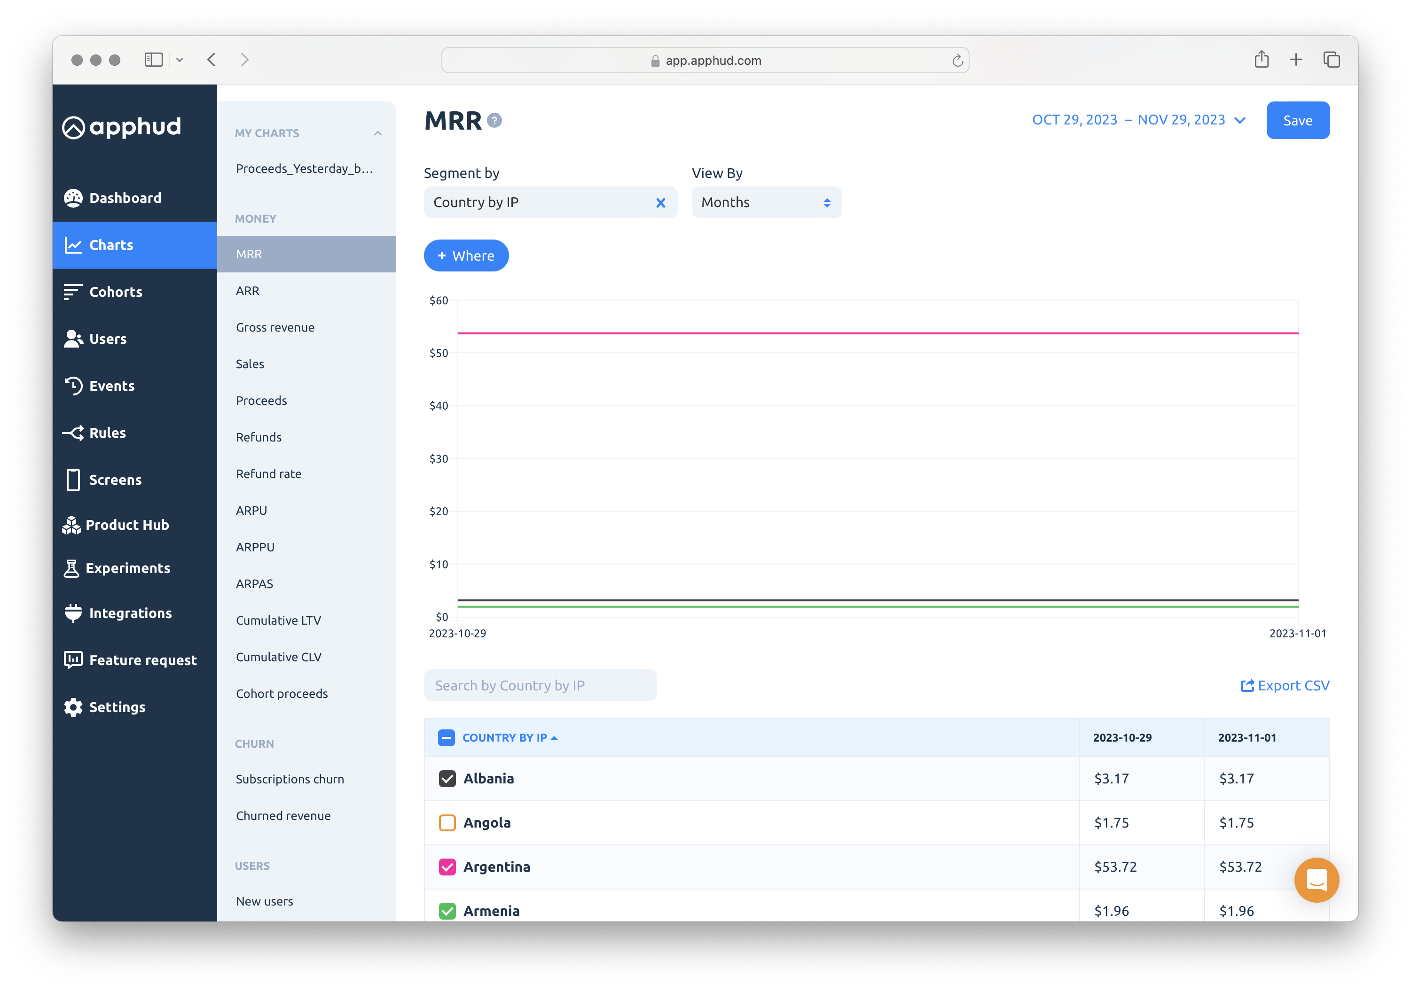Check the Angola checkbox
Viewport: 1411px width, 991px height.
(x=447, y=823)
